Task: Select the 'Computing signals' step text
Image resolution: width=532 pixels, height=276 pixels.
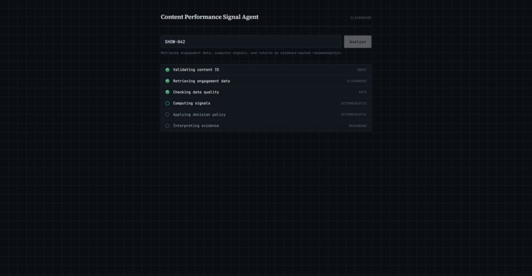Action: 191,103
